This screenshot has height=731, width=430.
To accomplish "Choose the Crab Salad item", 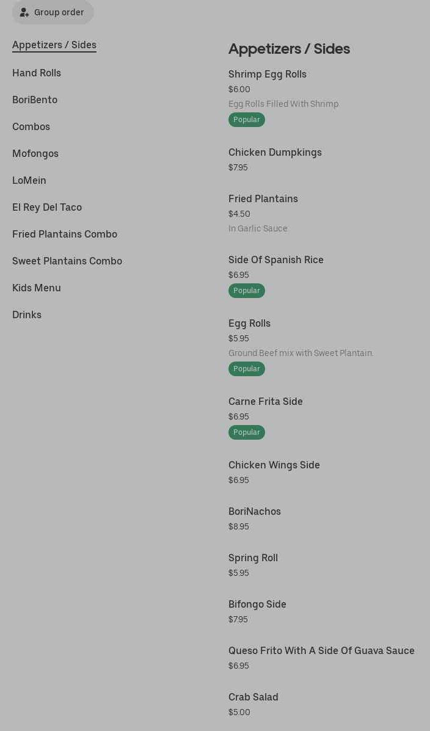I will click(x=253, y=697).
